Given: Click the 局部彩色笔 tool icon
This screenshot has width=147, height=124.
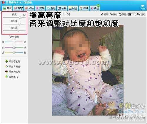Looking at the screenshot, I should click(6, 61).
